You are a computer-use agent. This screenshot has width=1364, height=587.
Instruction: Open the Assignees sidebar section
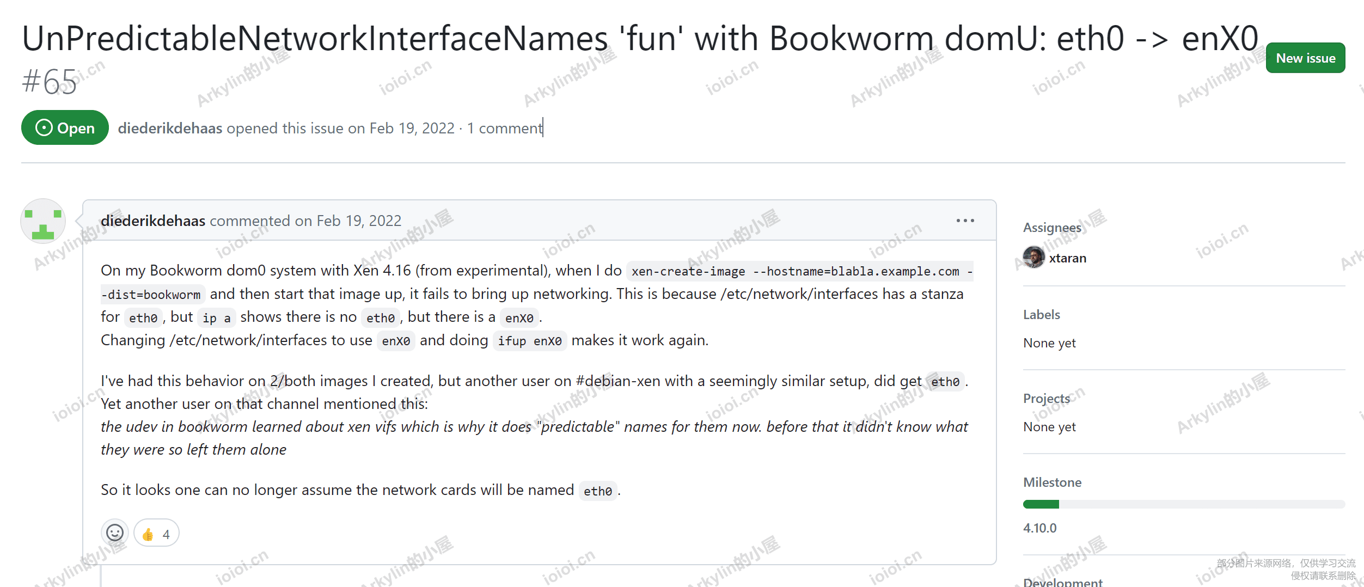coord(1052,228)
